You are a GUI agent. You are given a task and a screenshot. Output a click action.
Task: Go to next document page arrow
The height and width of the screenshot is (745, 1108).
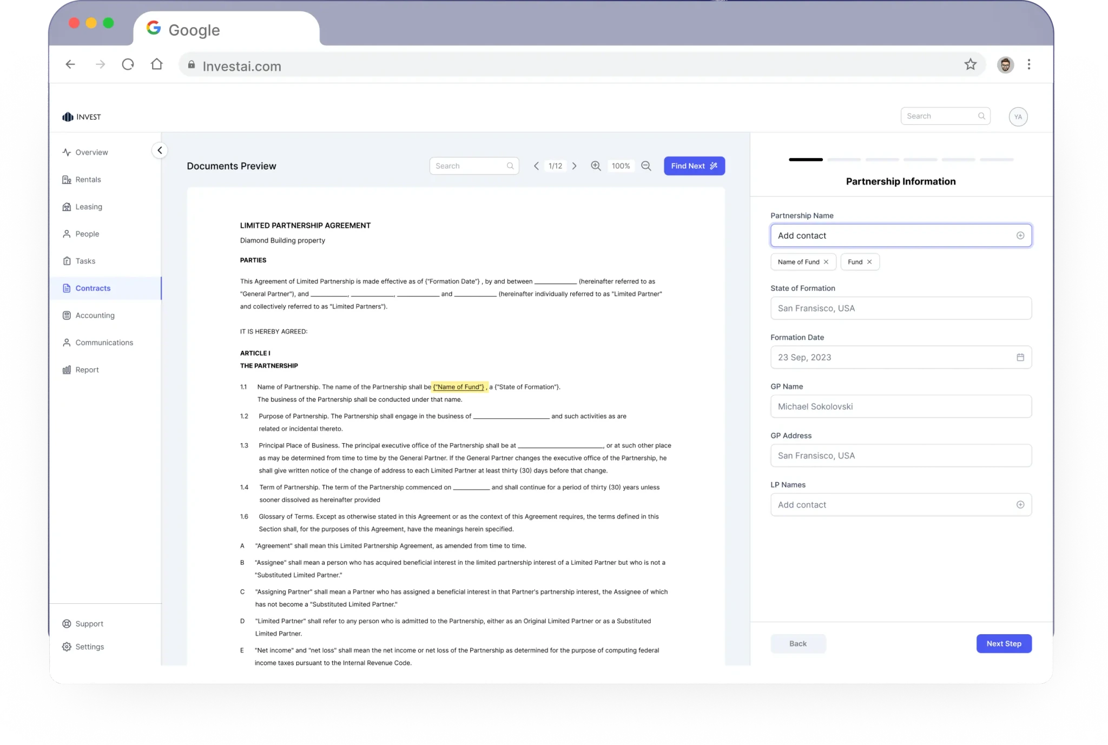(x=575, y=166)
